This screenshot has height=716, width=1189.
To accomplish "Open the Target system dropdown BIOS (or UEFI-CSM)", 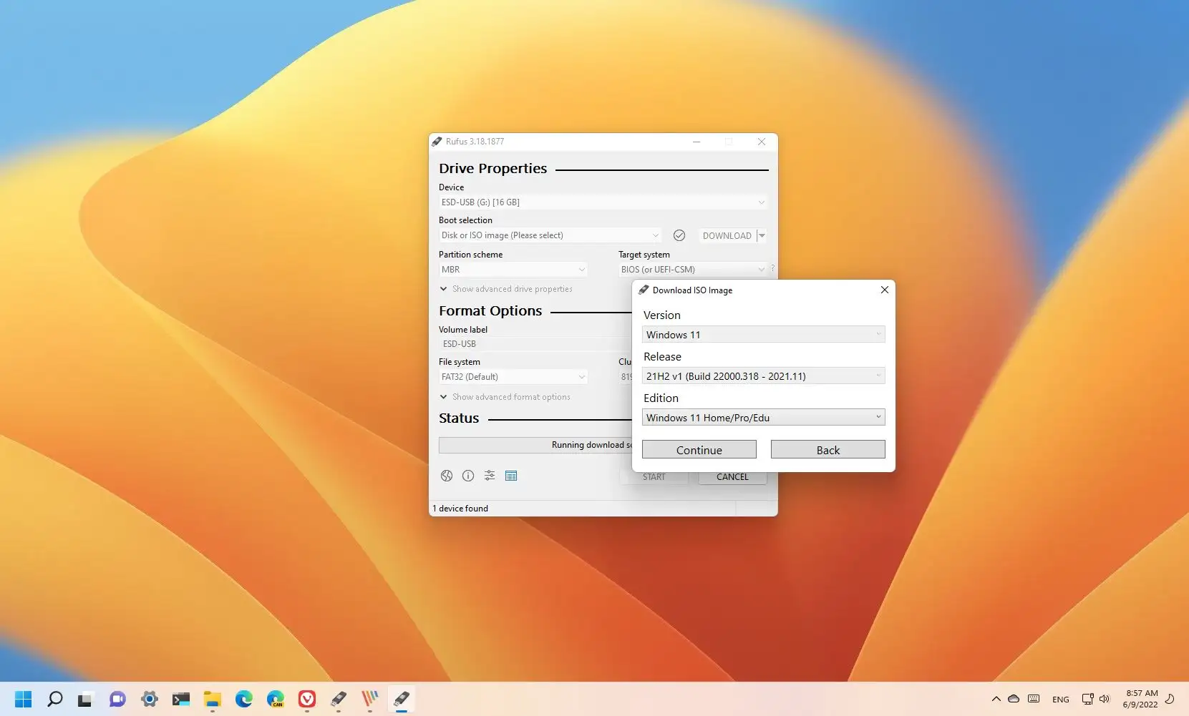I will 692,270.
